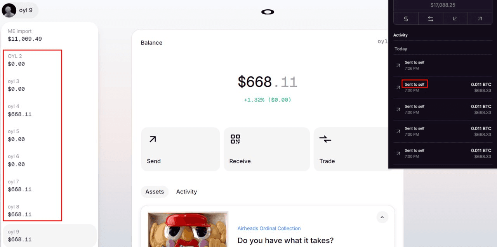Open the 7:26 PM Sent to self transaction
Viewport: 497px width, 247px height.
(x=443, y=65)
